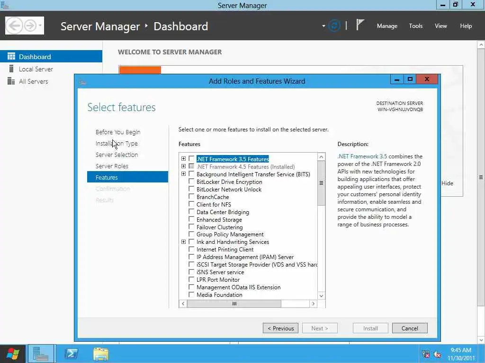
Task: Check the Internet Printing Client checkbox
Action: click(191, 249)
